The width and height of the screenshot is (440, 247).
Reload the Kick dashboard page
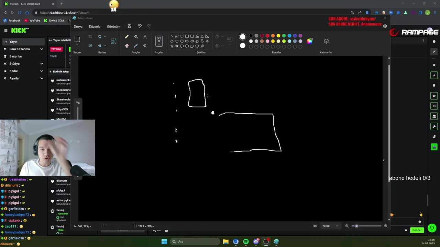click(20, 13)
